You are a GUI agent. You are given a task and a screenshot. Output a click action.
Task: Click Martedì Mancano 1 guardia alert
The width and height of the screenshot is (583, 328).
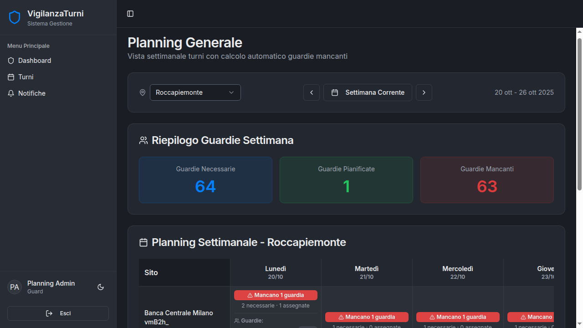(367, 317)
